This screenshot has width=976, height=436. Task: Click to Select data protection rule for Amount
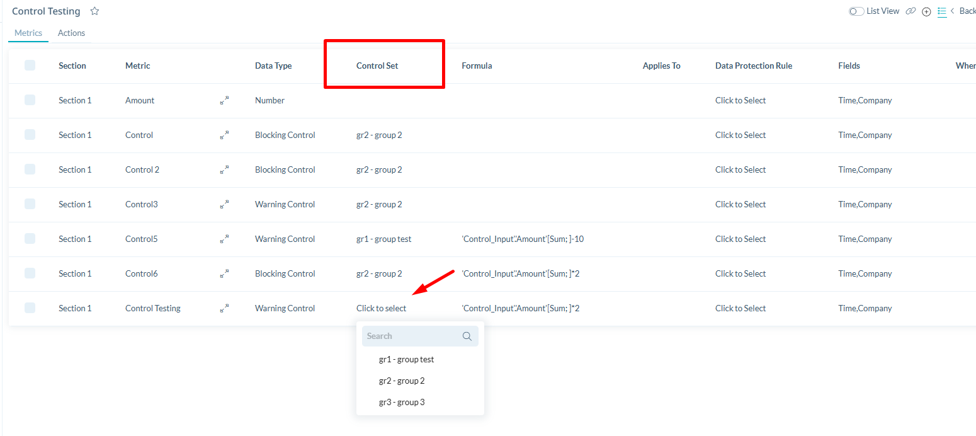[741, 100]
